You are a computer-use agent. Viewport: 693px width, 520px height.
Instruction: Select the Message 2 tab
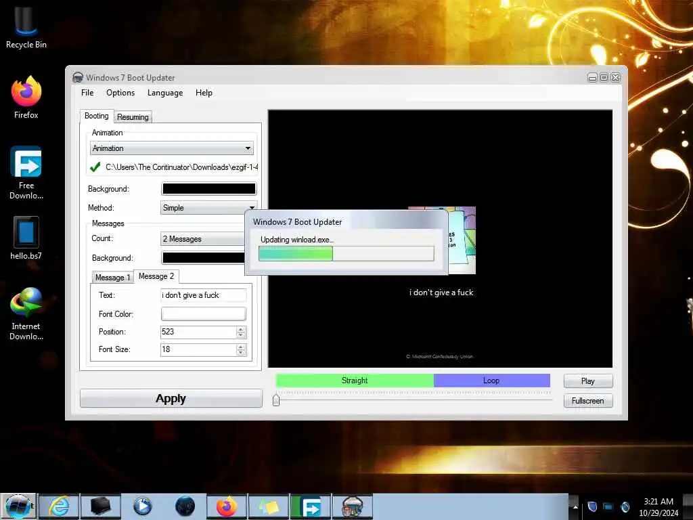pyautogui.click(x=156, y=276)
